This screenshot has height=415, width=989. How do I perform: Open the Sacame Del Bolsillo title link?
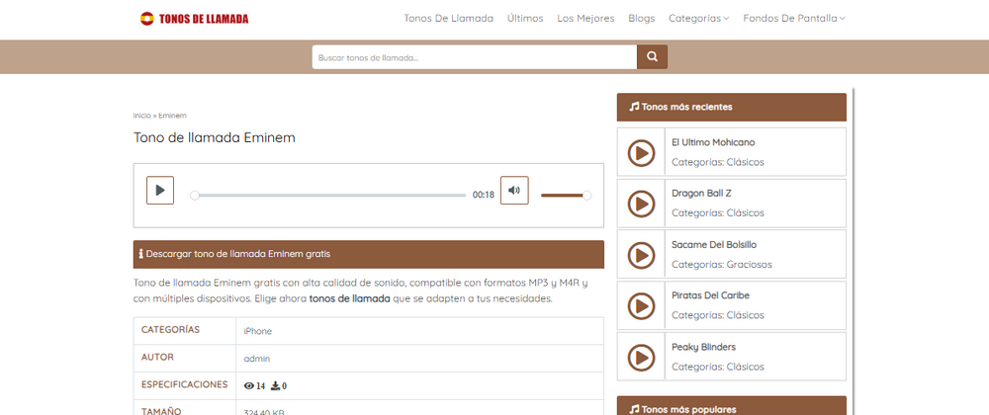point(714,244)
